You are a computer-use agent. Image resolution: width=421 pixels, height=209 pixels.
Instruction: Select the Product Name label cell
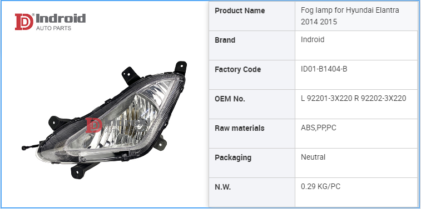point(252,16)
